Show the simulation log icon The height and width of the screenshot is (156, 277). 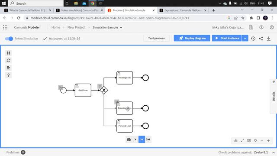point(8,68)
